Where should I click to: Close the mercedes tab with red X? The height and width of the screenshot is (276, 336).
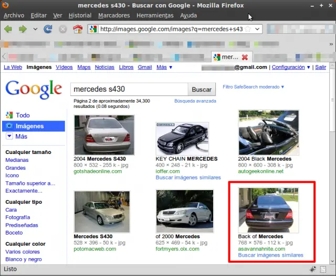click(245, 57)
